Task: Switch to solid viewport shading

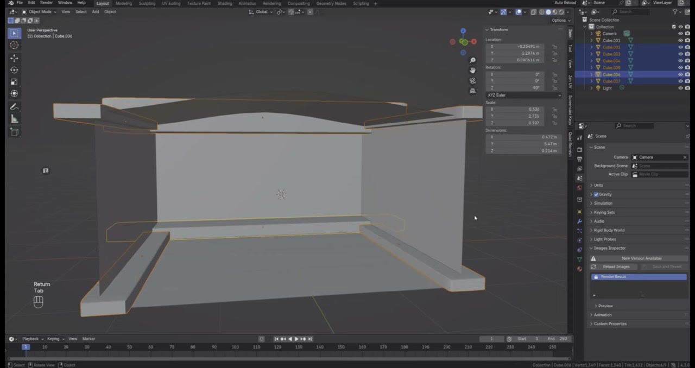Action: [548, 12]
